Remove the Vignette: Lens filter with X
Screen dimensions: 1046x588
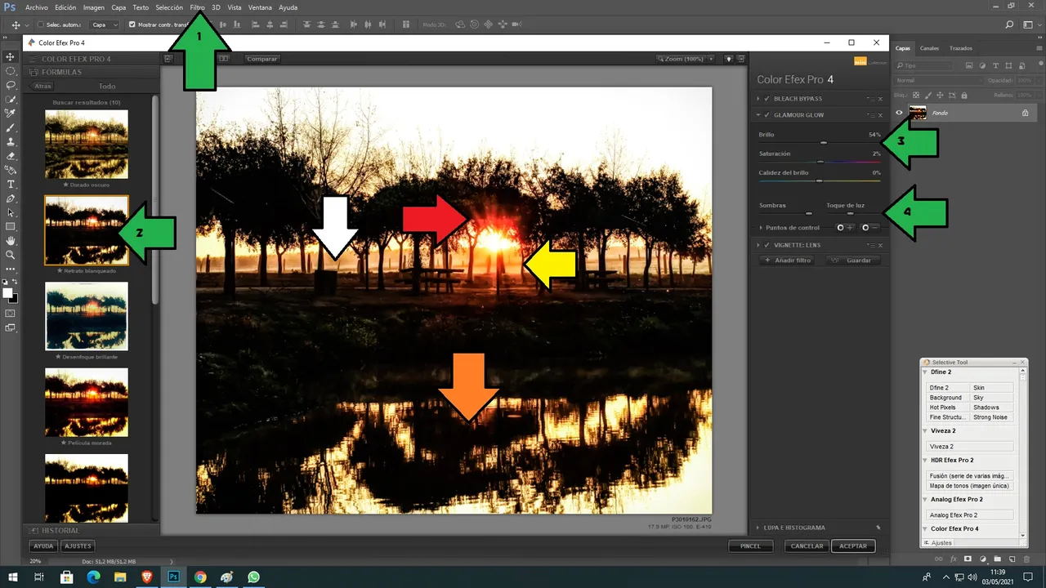click(880, 245)
